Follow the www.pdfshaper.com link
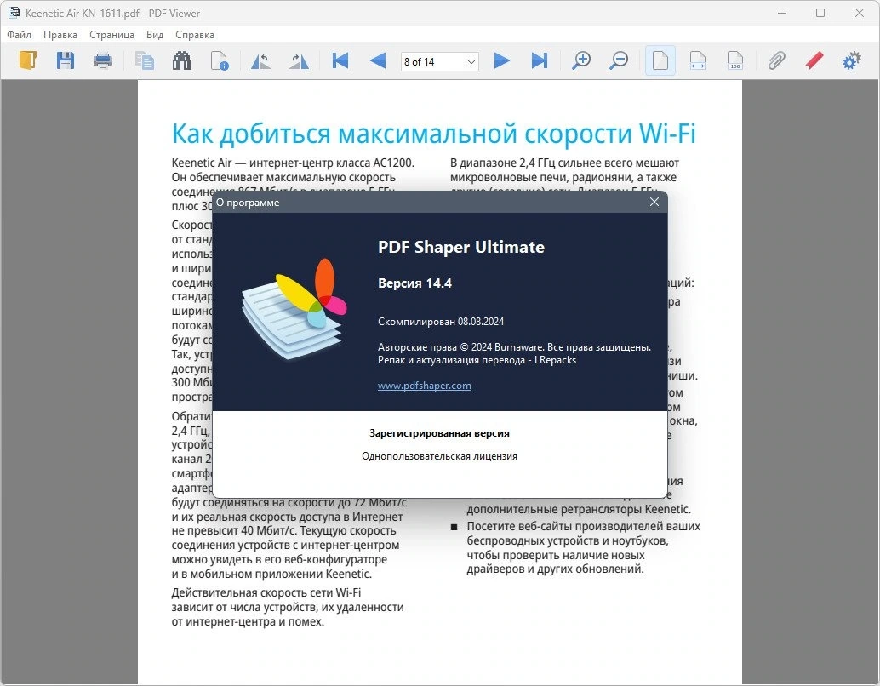 (x=425, y=386)
